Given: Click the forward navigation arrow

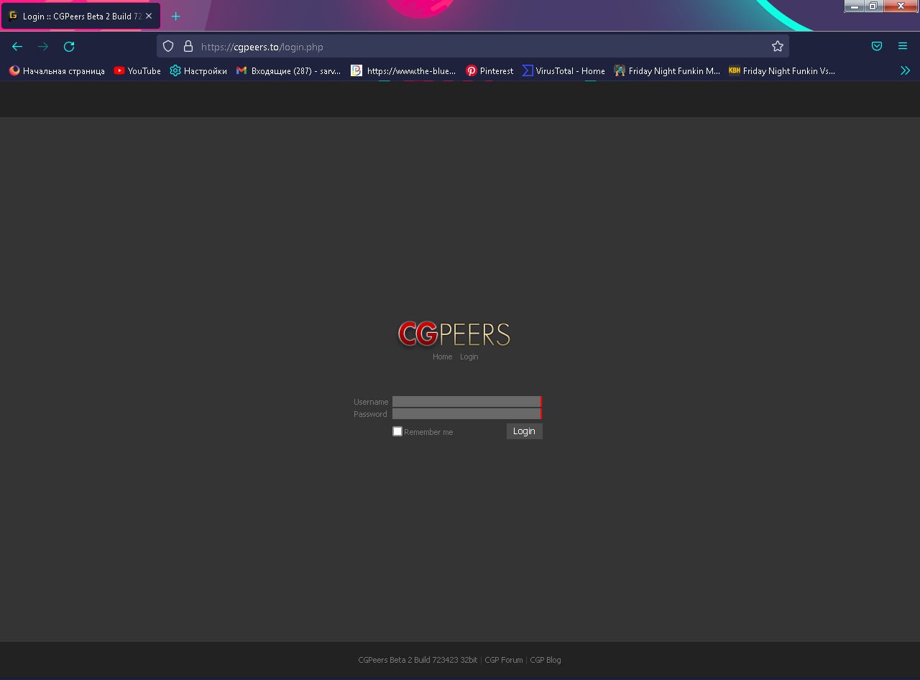Looking at the screenshot, I should click(x=43, y=47).
